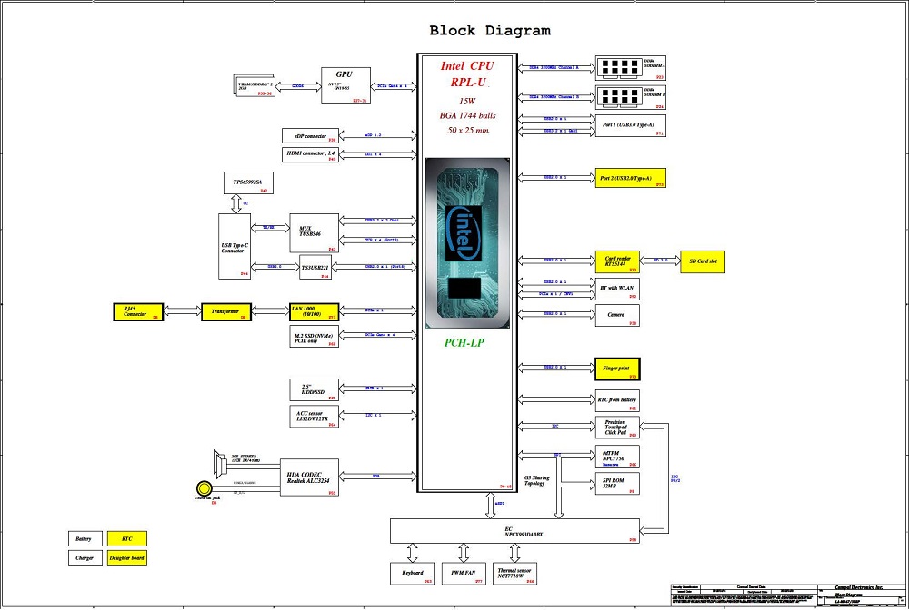Select the 'SPI ROM 32MB' block

click(617, 483)
